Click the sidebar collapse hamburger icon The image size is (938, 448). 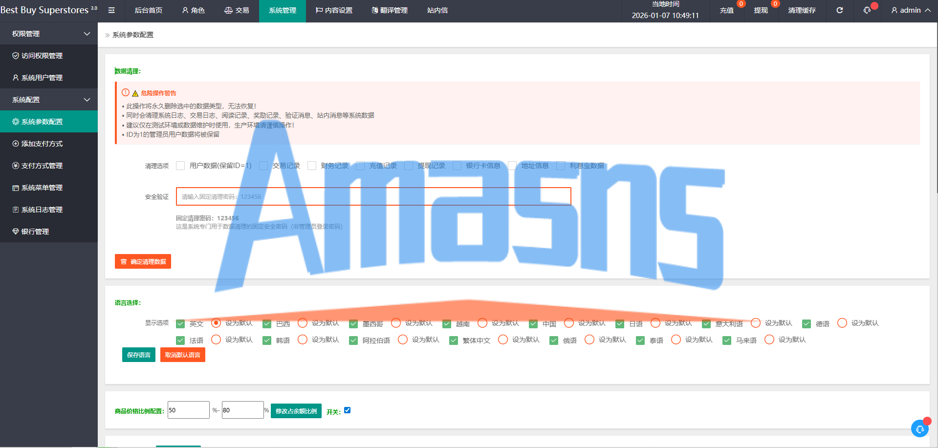click(x=111, y=10)
